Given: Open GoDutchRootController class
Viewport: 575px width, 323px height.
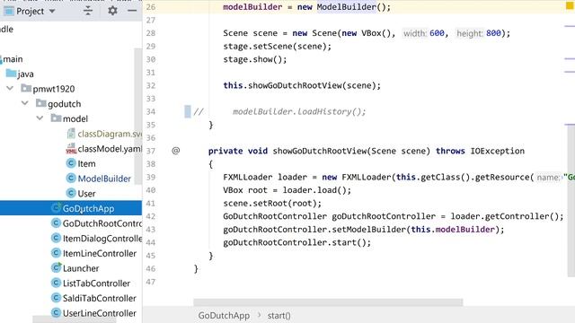Looking at the screenshot, I should click(x=102, y=223).
